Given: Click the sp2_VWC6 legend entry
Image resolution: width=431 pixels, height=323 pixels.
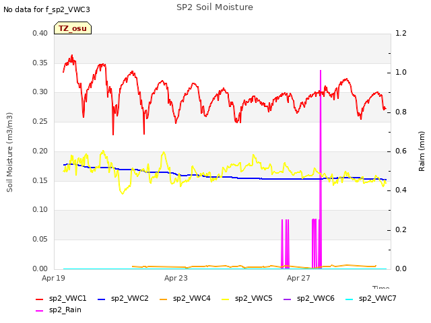Looking at the screenshot, I should (x=309, y=299).
